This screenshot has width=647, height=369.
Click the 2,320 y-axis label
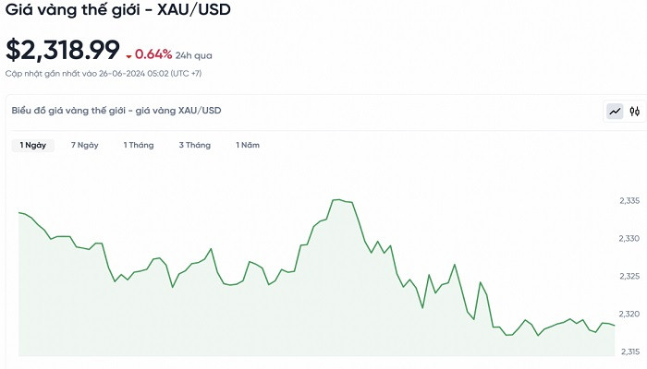coord(629,314)
